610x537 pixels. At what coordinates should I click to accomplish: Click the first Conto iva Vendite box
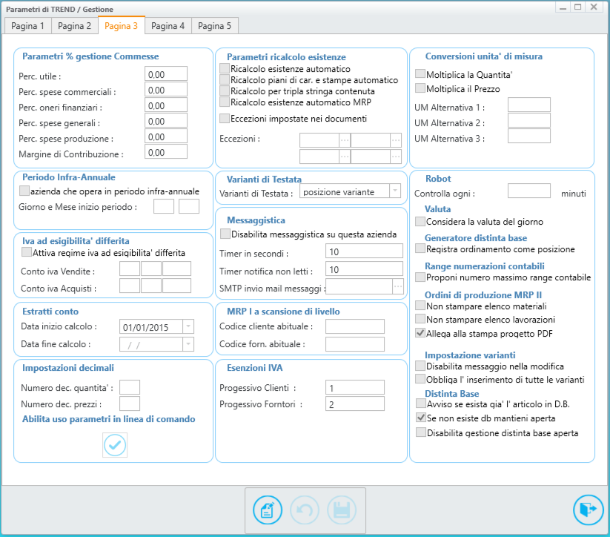point(130,268)
